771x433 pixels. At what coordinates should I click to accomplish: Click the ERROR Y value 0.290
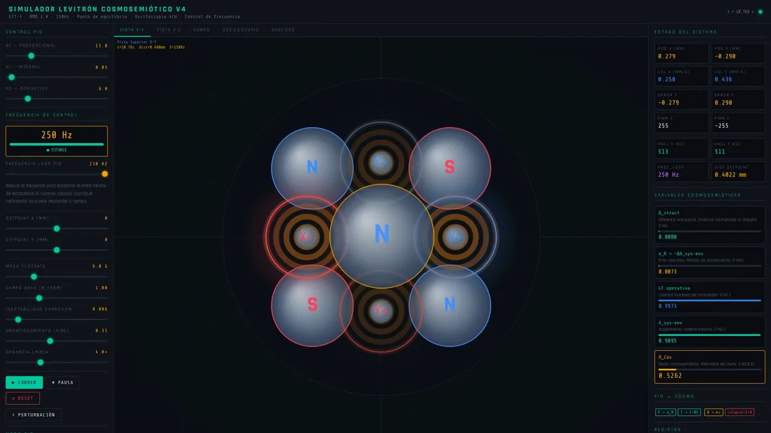(723, 103)
